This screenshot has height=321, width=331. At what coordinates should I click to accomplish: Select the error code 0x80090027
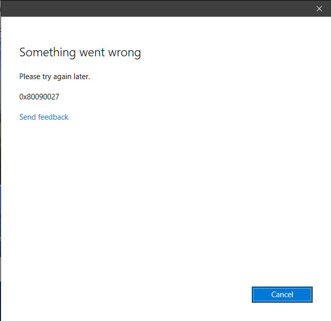click(x=39, y=97)
